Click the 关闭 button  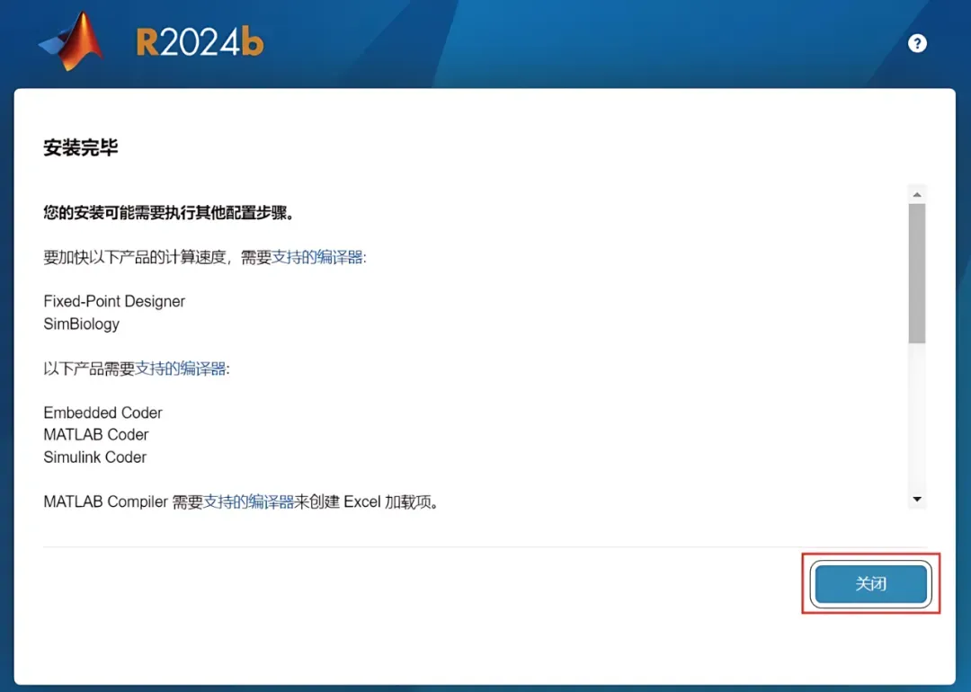870,583
